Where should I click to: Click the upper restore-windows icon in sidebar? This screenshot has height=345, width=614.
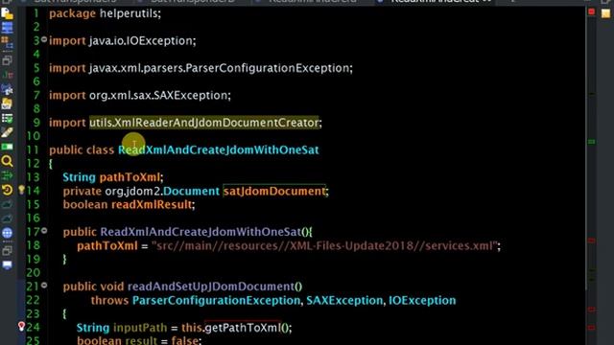(7, 60)
